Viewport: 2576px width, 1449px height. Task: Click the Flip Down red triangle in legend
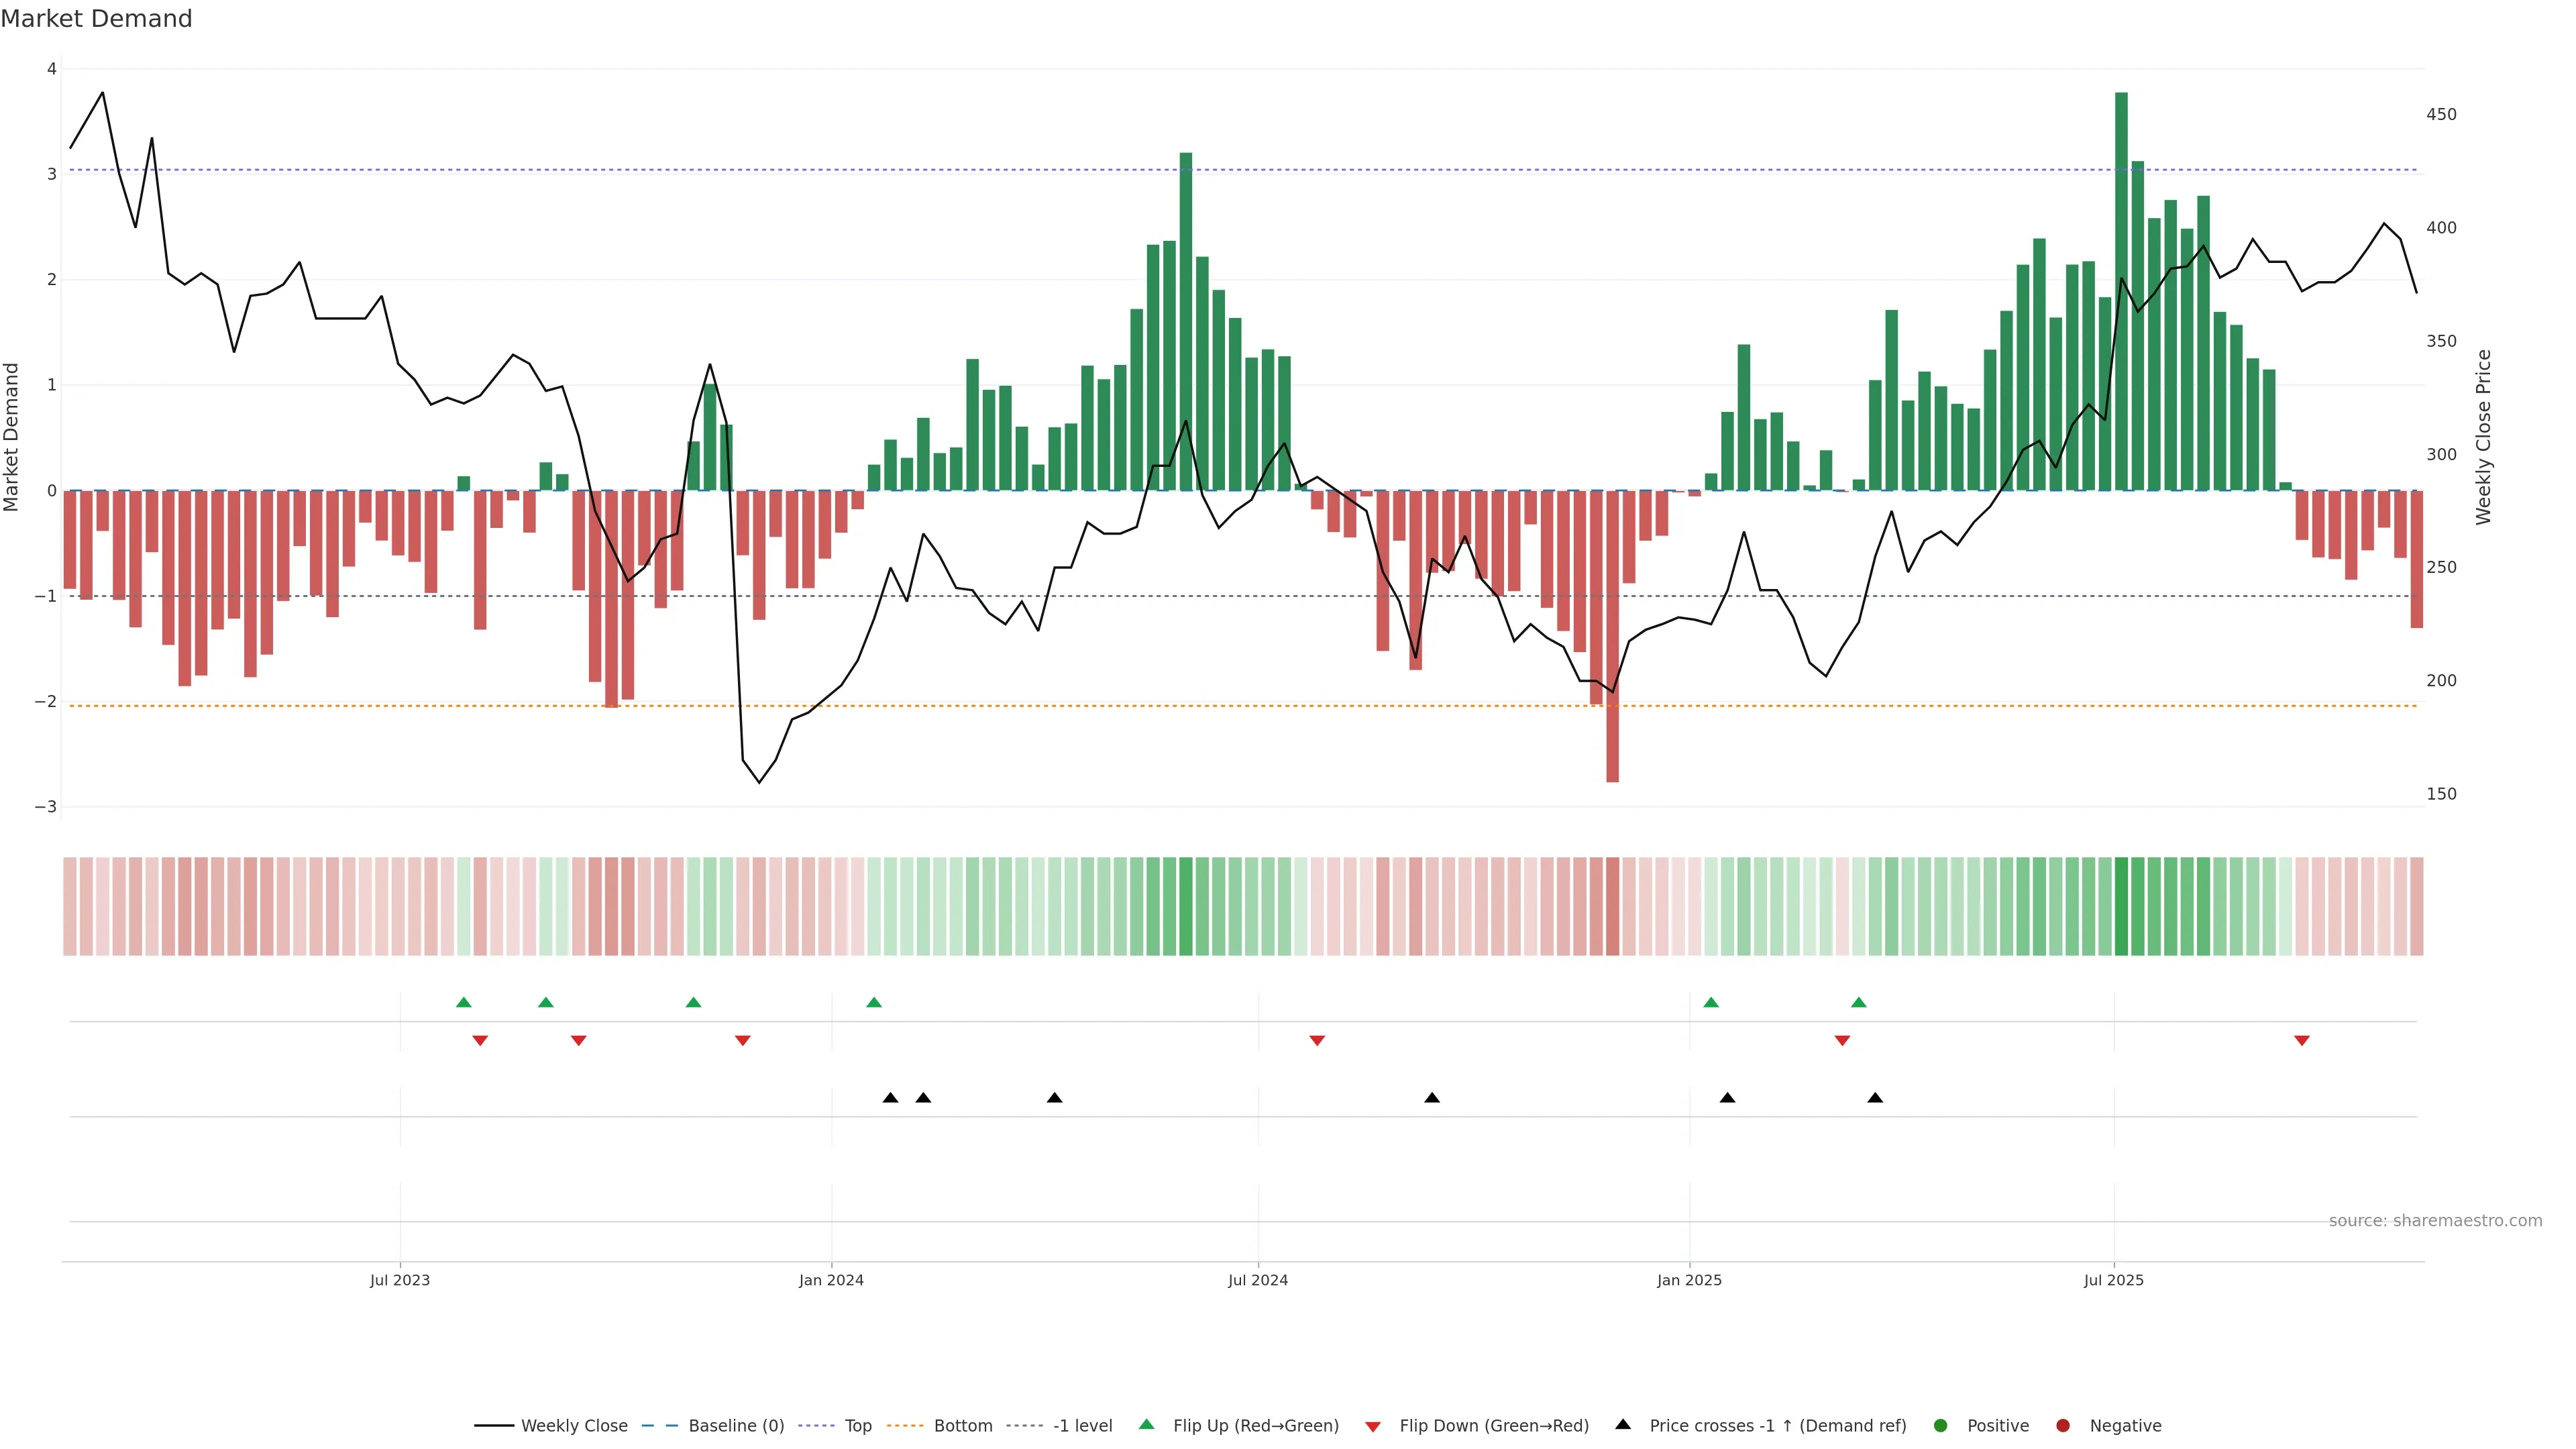click(x=1373, y=1426)
